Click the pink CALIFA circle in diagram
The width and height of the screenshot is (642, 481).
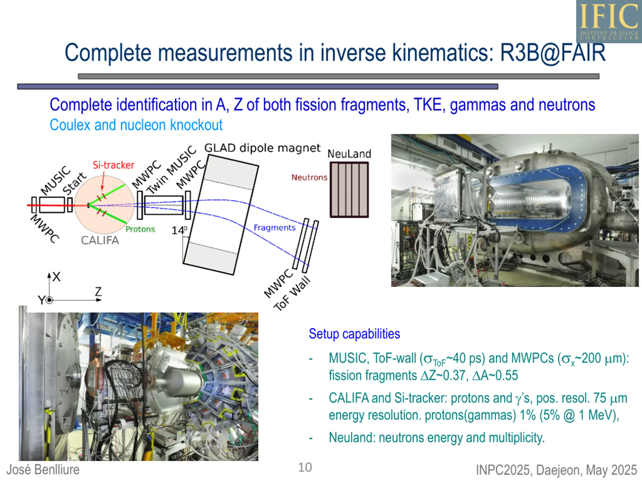click(104, 205)
